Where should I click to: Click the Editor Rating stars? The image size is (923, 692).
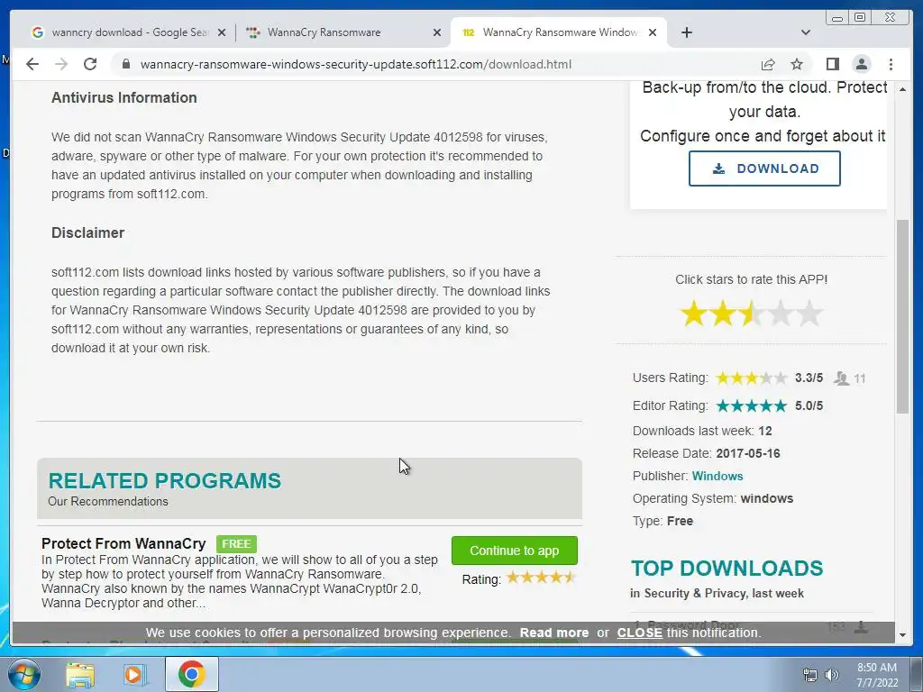752,405
